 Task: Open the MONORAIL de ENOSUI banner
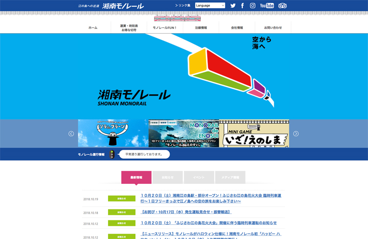pyautogui.click(x=184, y=134)
